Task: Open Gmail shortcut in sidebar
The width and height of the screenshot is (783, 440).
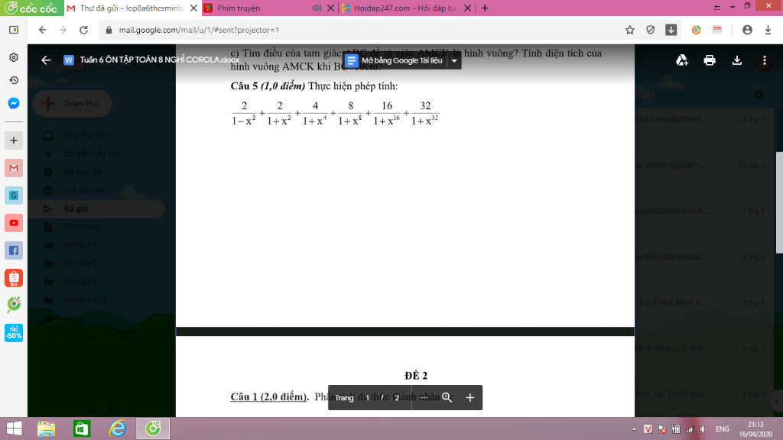Action: (x=14, y=168)
